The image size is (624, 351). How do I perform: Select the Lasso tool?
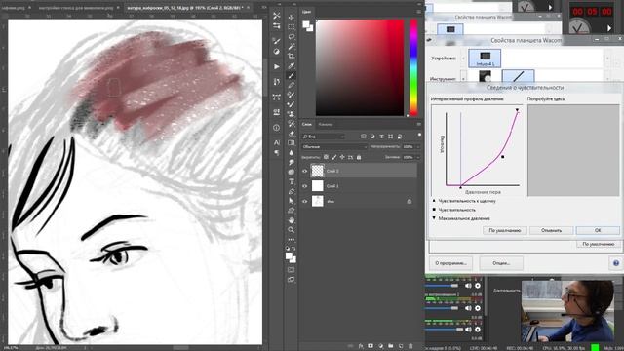[x=292, y=37]
